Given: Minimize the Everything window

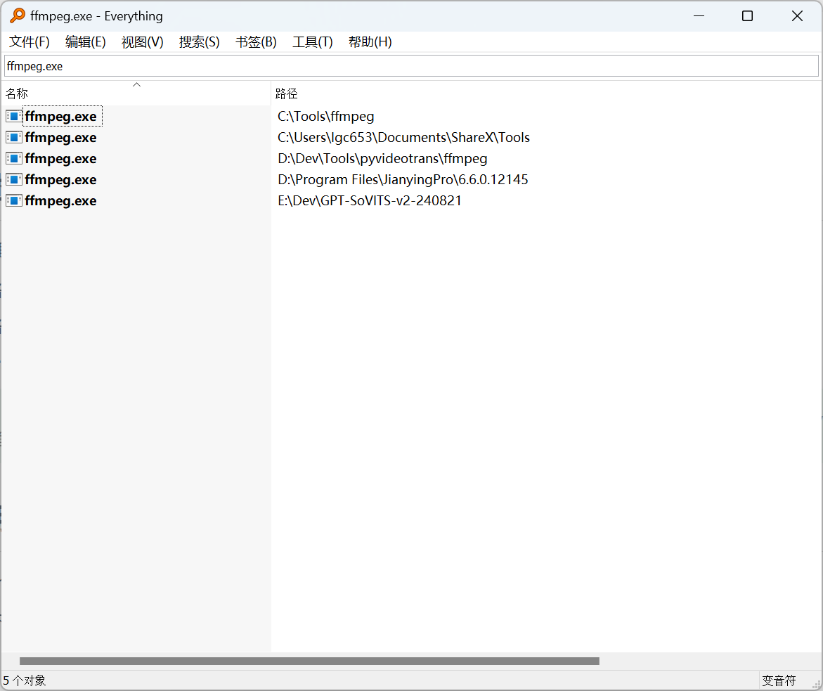Looking at the screenshot, I should (x=699, y=15).
